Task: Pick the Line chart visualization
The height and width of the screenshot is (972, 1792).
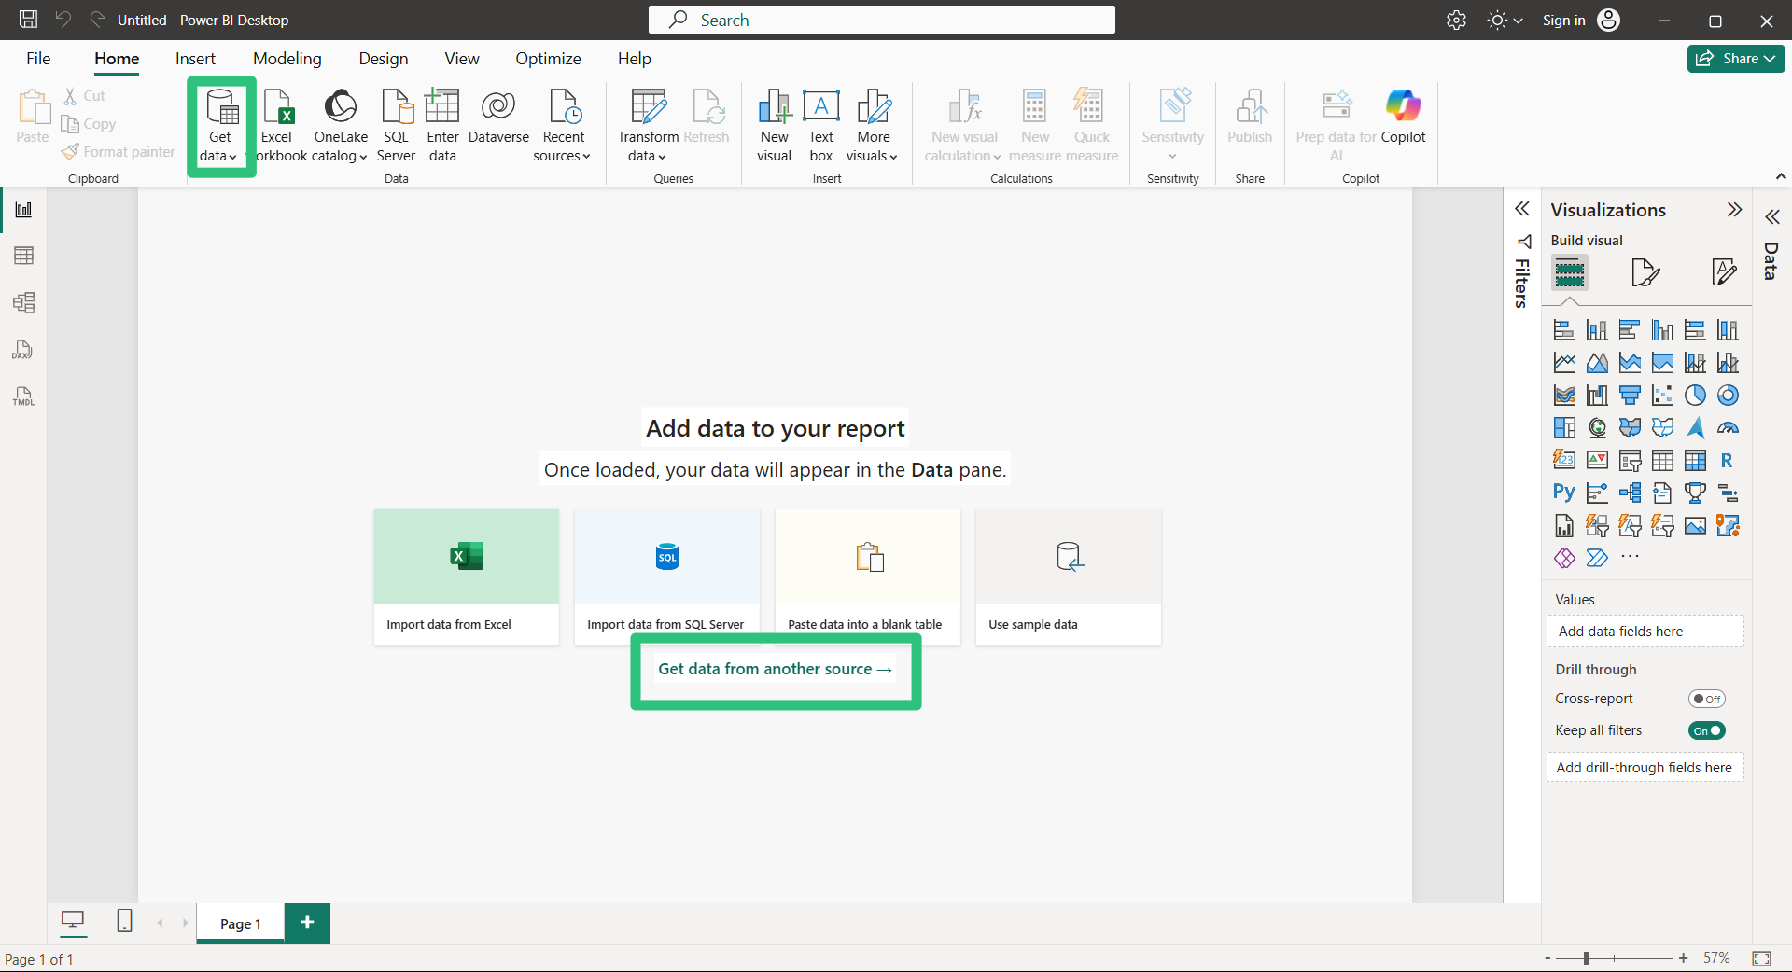Action: [1564, 363]
